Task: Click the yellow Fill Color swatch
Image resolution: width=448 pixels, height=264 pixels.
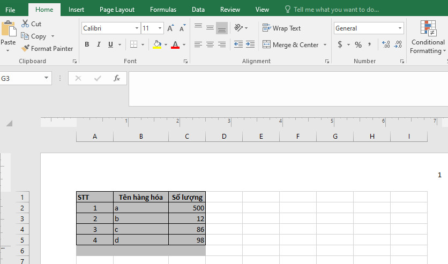Action: click(x=157, y=45)
